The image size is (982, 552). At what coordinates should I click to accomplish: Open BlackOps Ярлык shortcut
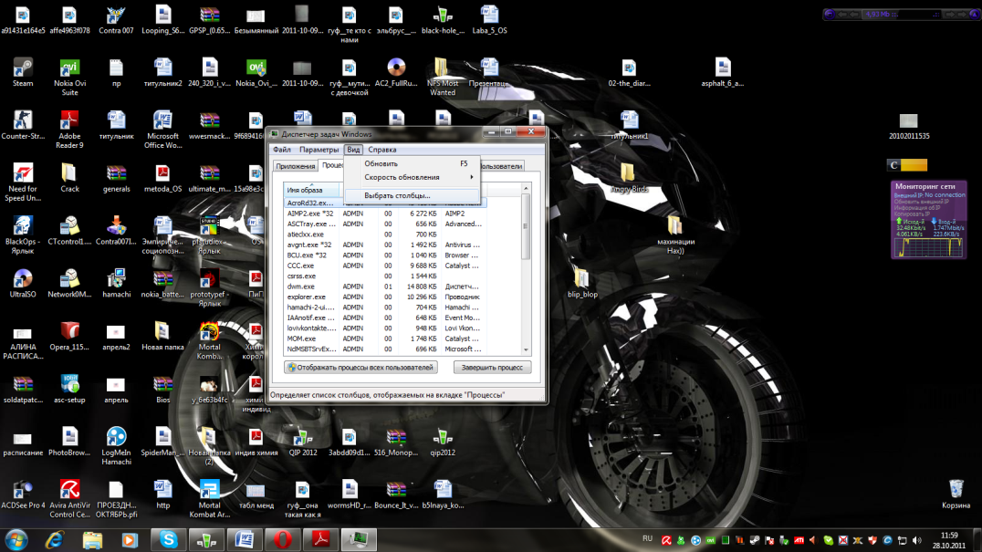pos(23,234)
